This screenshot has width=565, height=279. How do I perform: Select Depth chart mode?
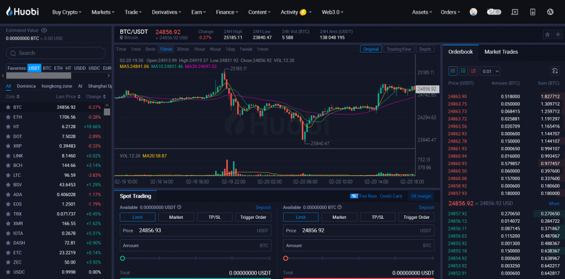[425, 49]
